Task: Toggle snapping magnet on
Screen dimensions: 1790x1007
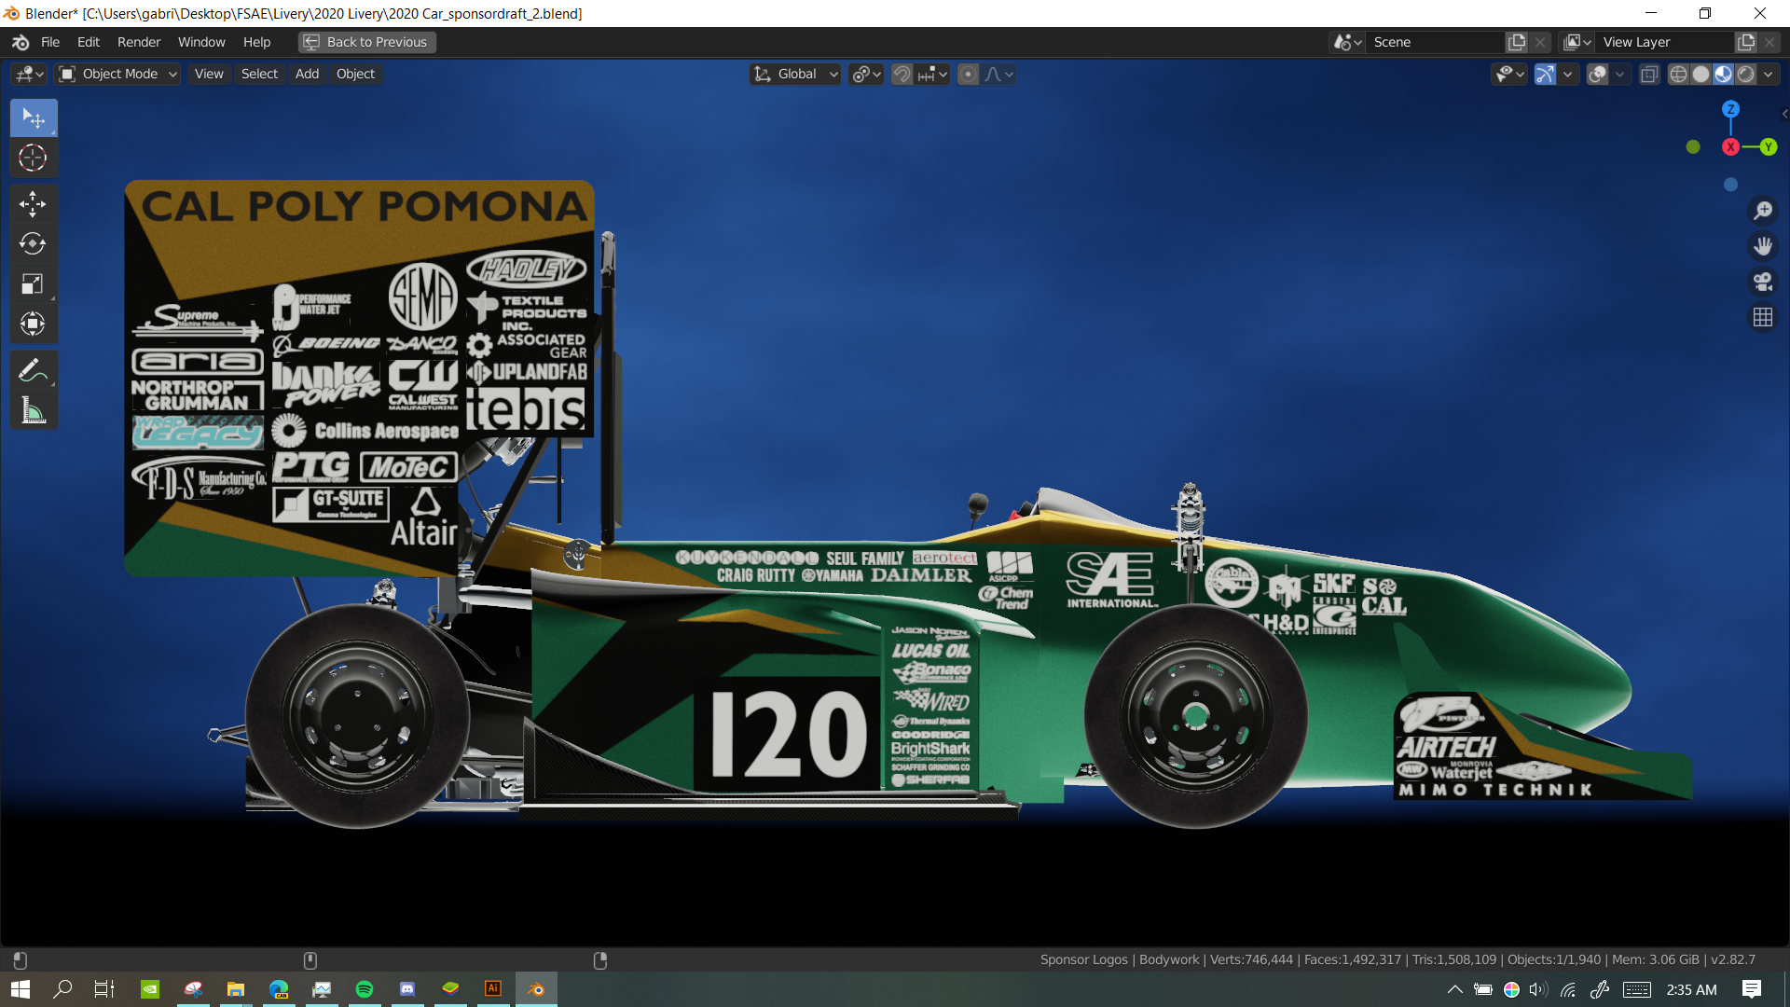Action: [x=902, y=75]
